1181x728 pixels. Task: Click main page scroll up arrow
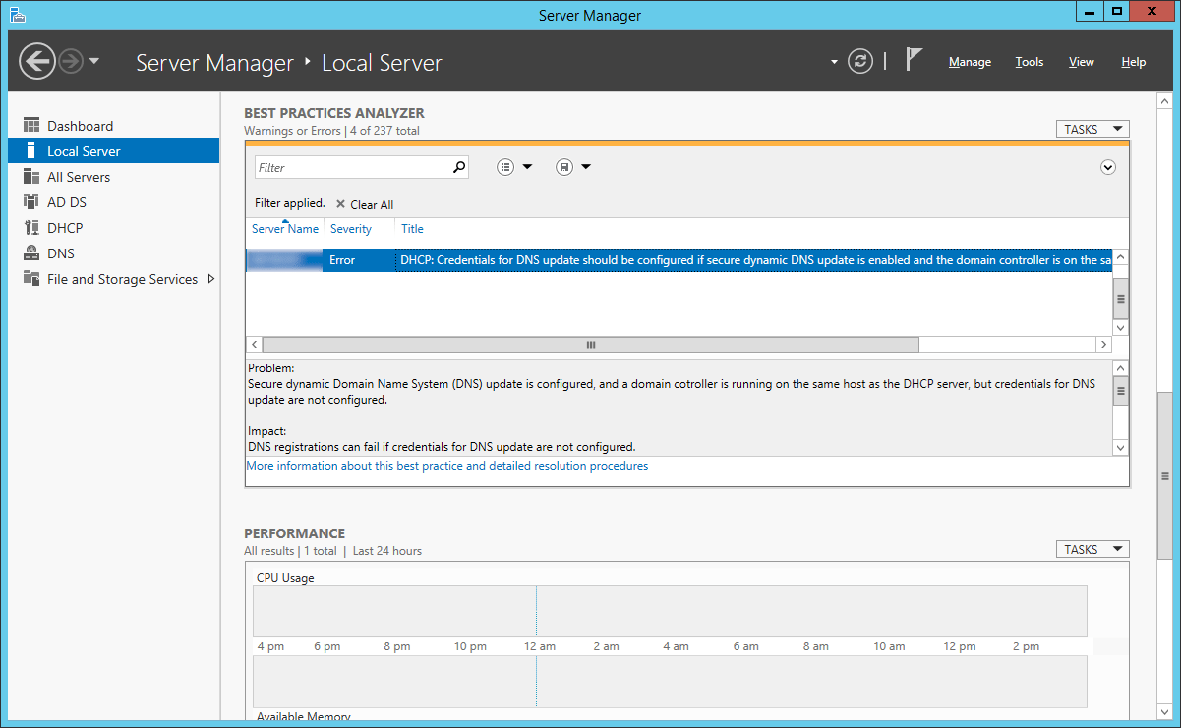1164,101
